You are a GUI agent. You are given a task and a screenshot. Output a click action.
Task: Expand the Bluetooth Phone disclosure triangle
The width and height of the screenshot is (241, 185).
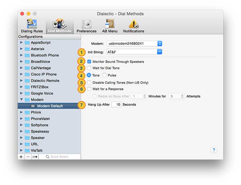coord(22,55)
